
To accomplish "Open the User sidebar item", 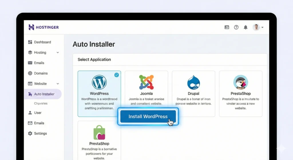I will 38,113.
